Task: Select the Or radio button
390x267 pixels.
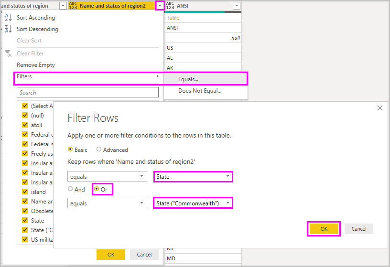Action: point(97,189)
